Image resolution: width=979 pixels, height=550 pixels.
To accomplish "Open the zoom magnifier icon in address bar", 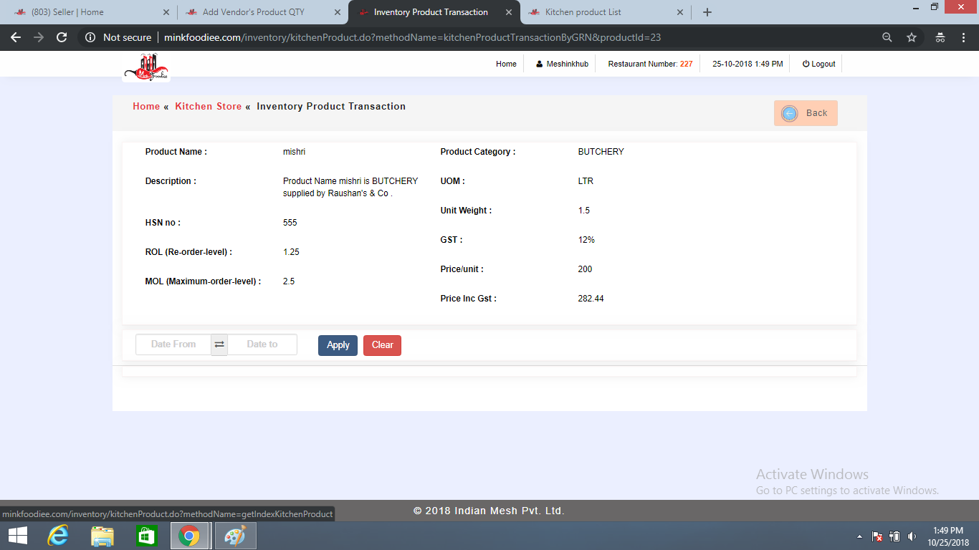I will pos(887,37).
